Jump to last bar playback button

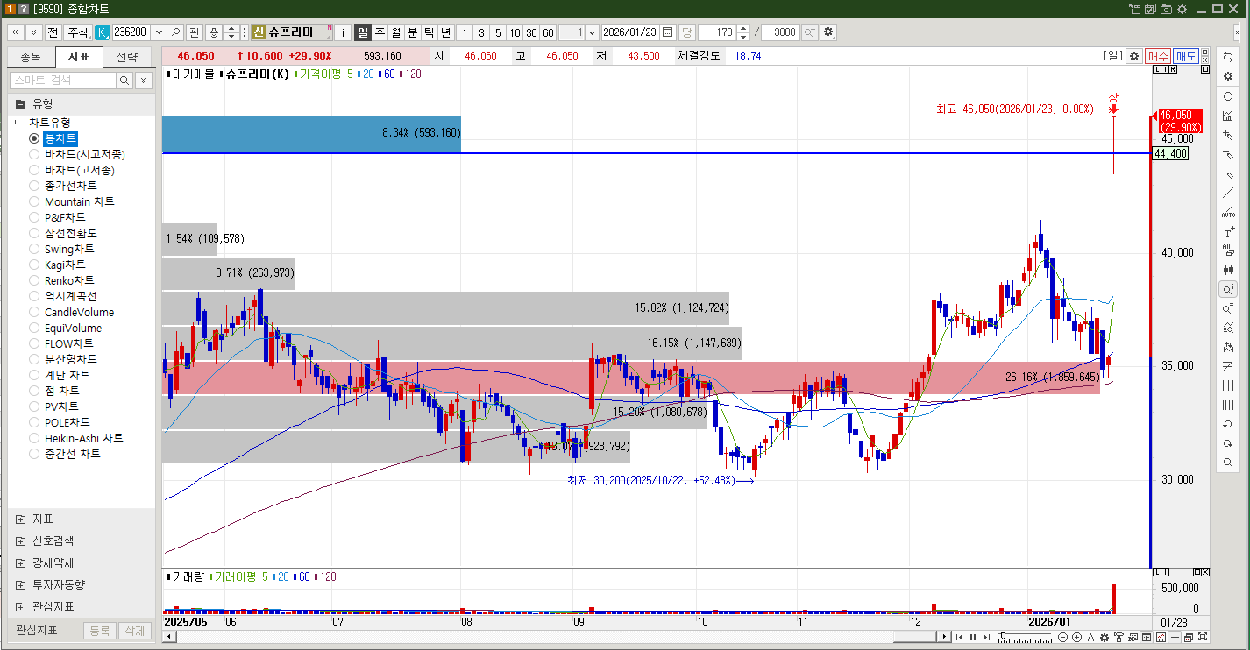point(986,637)
